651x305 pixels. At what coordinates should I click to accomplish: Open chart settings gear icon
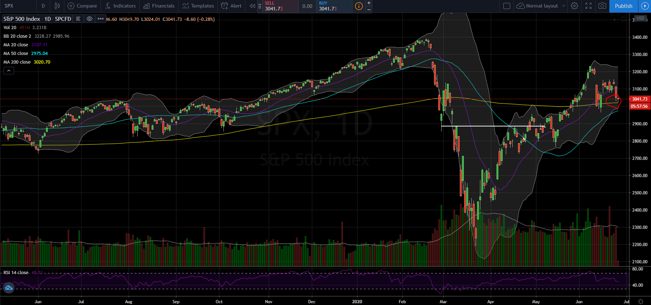point(574,6)
